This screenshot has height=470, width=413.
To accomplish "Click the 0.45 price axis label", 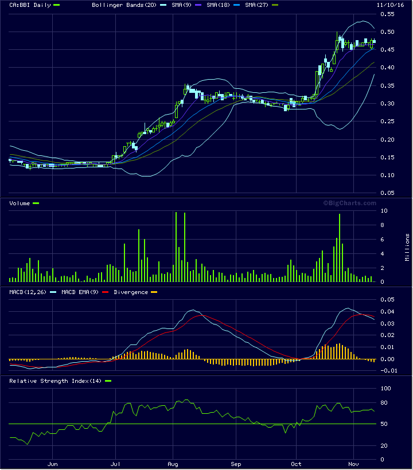I will pyautogui.click(x=387, y=50).
